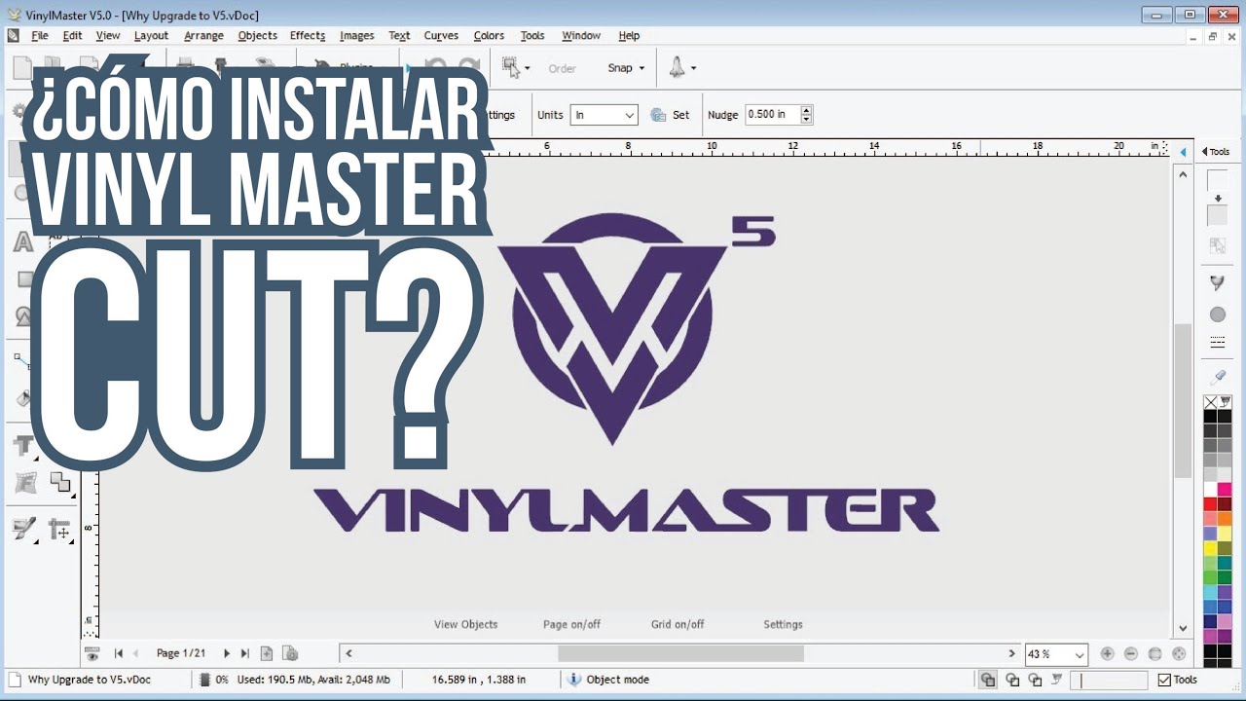Click the second overlapping shapes icon in status bar
Image resolution: width=1246 pixels, height=701 pixels.
click(x=1012, y=680)
